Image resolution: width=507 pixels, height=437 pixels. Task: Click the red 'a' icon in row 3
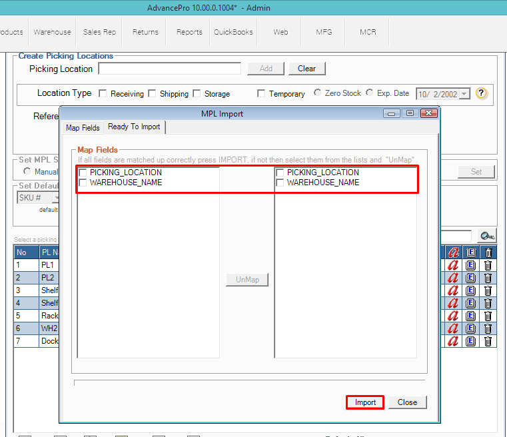454,290
